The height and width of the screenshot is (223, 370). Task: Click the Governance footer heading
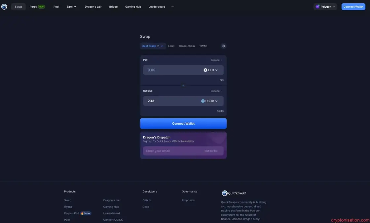click(x=190, y=191)
